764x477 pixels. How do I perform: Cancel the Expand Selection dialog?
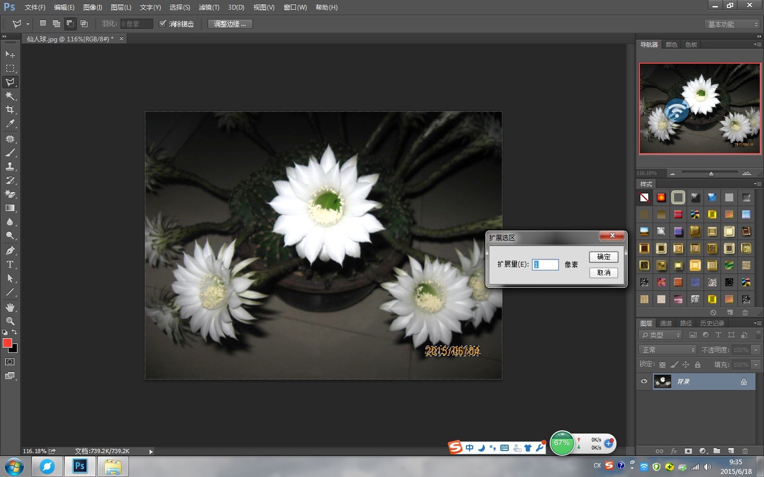pos(603,272)
